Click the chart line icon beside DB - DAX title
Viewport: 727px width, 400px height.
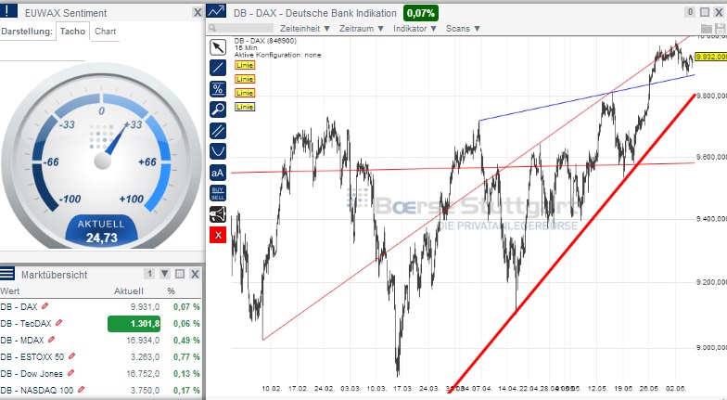217,11
